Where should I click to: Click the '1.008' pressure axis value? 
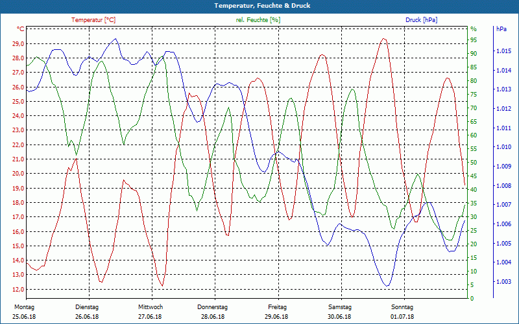pos(503,186)
